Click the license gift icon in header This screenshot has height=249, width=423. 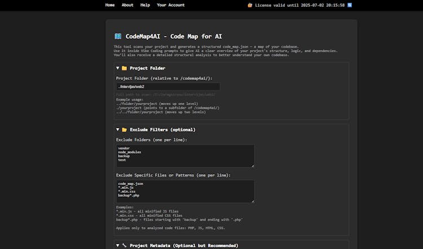250,5
